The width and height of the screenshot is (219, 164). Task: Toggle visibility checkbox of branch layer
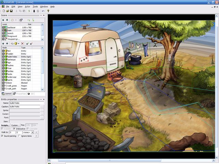[3, 33]
